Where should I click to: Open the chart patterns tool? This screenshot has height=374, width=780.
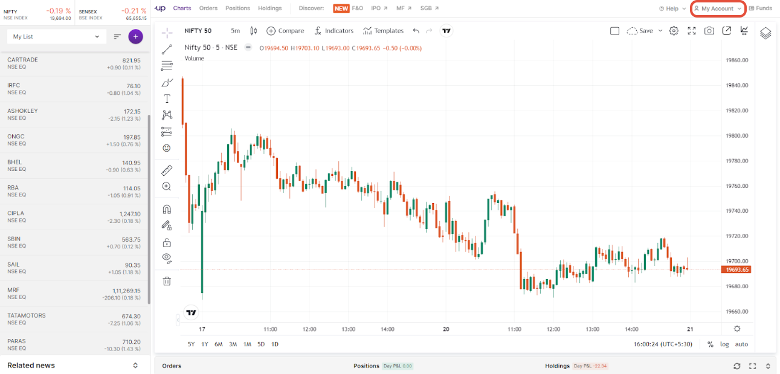point(167,115)
